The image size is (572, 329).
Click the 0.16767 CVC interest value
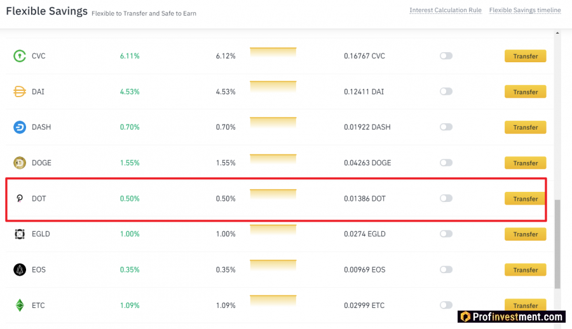364,56
